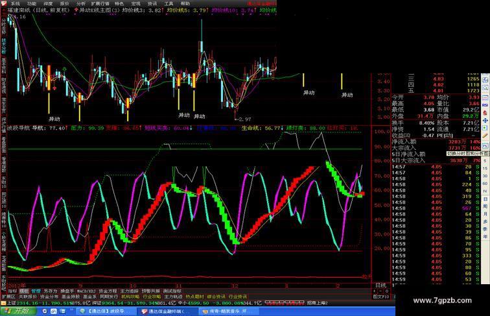Click the 日线 label under price axis

(x=380, y=286)
